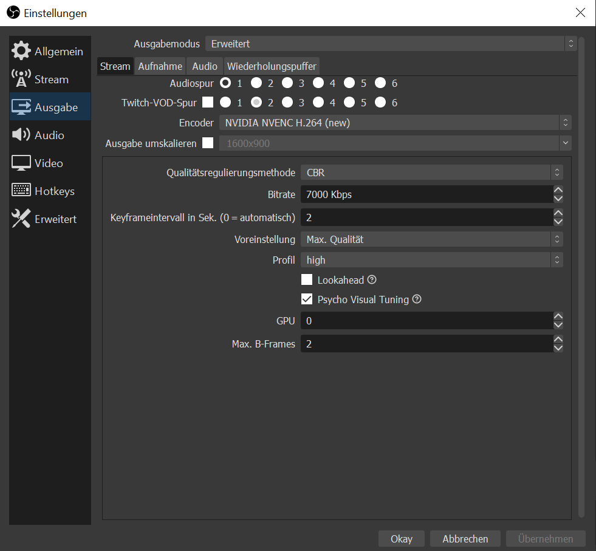Open the Erweitert tools icon section
Screen dimensions: 596x551
21,219
